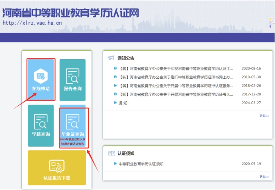Click the 河南省中等职业教育学历认证网 site title
This screenshot has height=190, width=275.
(71, 13)
